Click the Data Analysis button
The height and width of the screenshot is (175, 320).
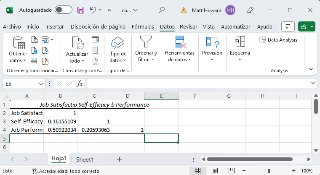click(279, 40)
